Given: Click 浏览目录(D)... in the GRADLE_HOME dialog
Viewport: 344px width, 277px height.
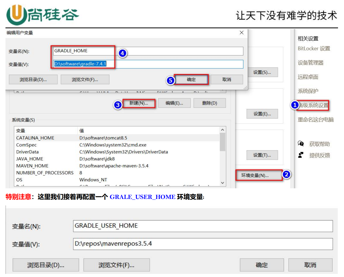Looking at the screenshot, I should coord(33,79).
